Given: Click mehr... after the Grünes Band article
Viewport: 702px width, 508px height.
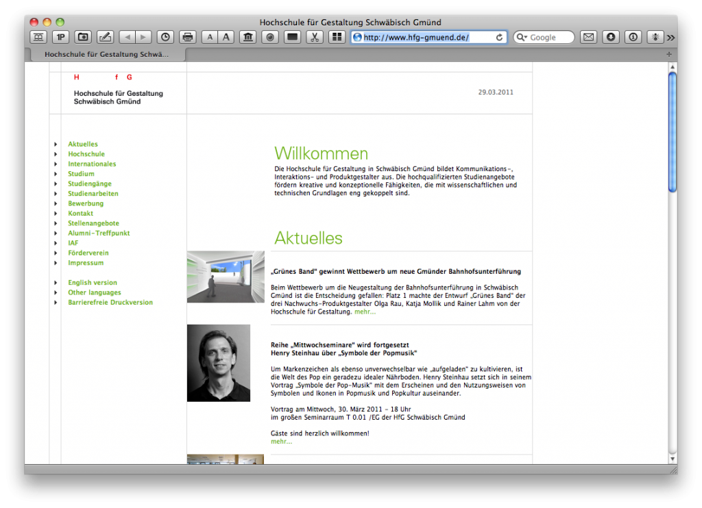Looking at the screenshot, I should click(x=365, y=312).
